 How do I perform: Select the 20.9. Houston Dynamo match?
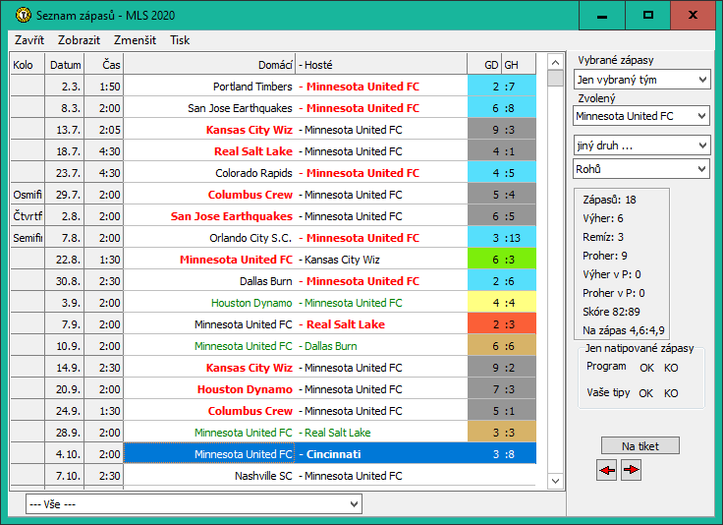(x=273, y=389)
